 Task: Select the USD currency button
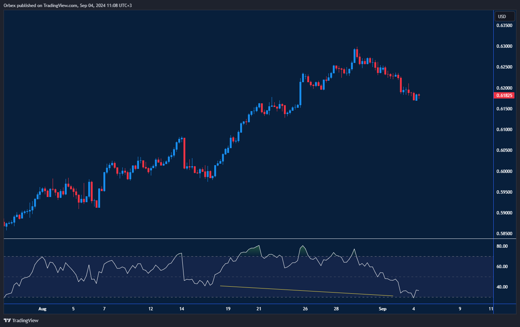pos(504,16)
